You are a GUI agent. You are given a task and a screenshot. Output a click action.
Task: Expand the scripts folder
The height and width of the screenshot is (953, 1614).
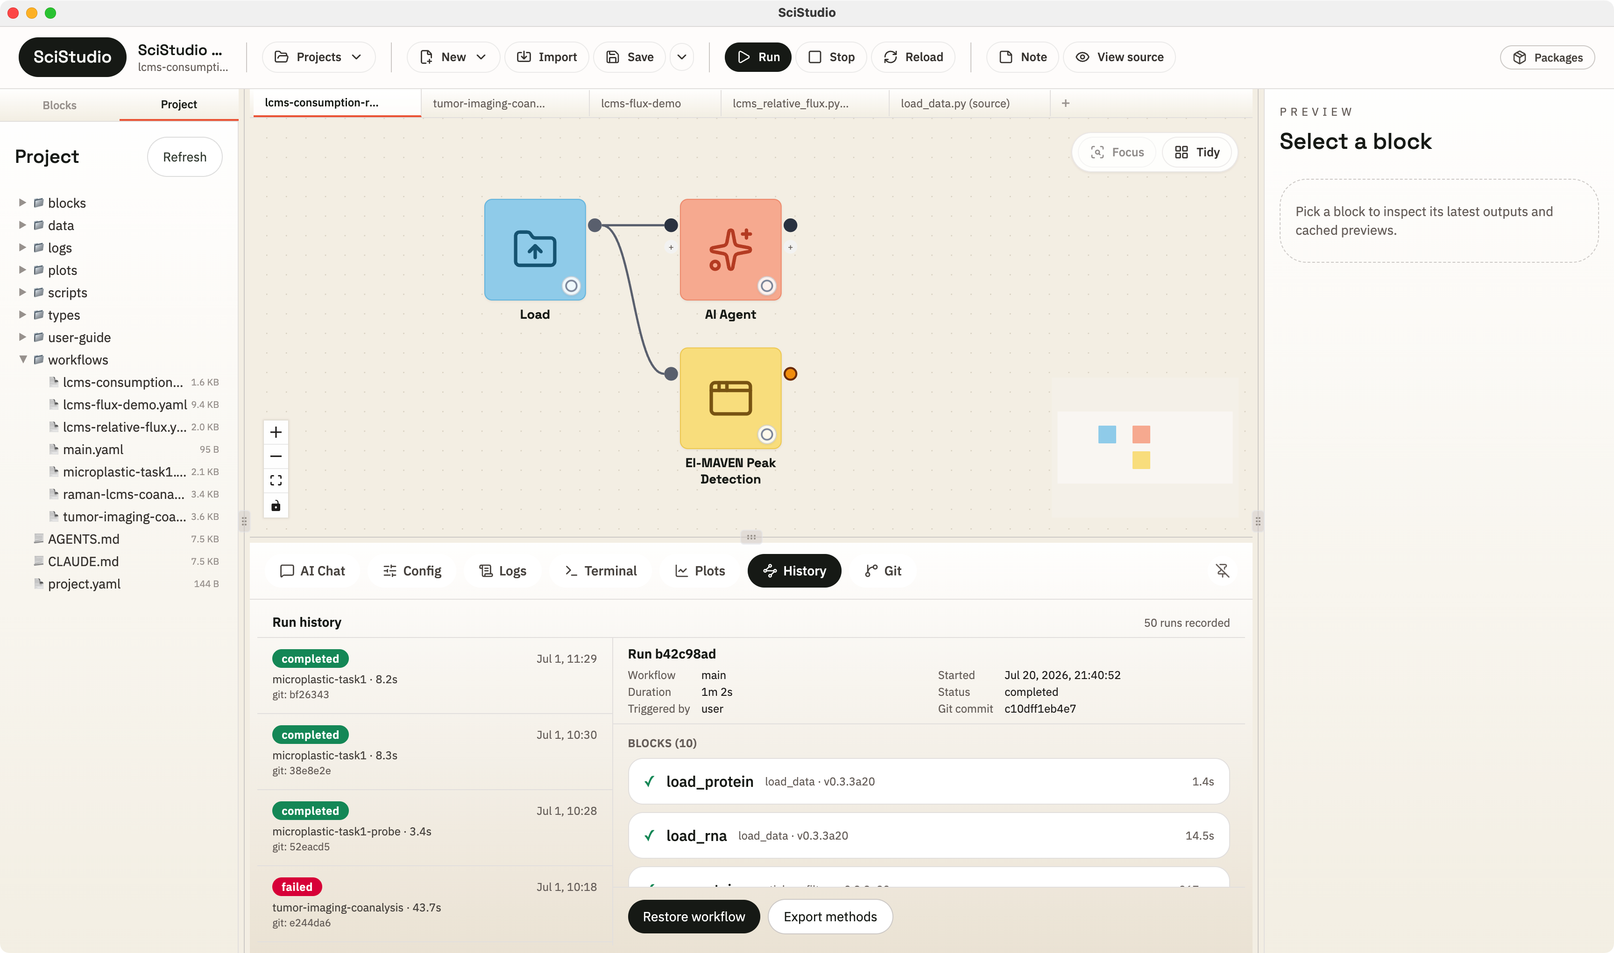coord(22,293)
